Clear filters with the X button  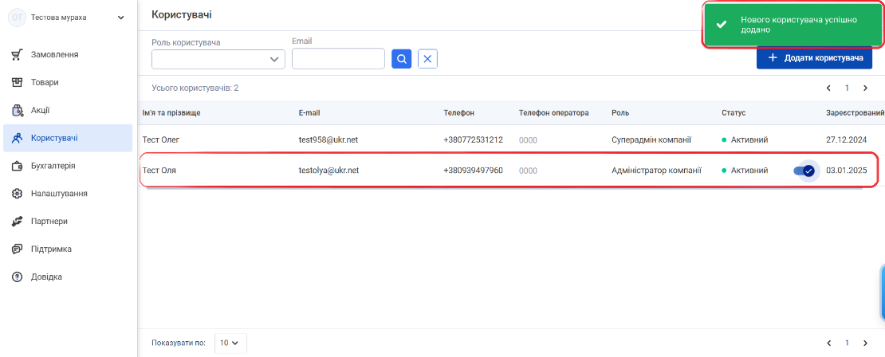coord(428,59)
